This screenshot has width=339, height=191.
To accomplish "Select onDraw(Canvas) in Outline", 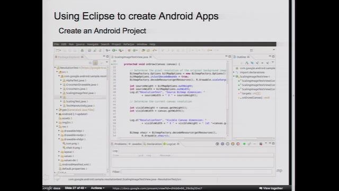I will [254, 98].
